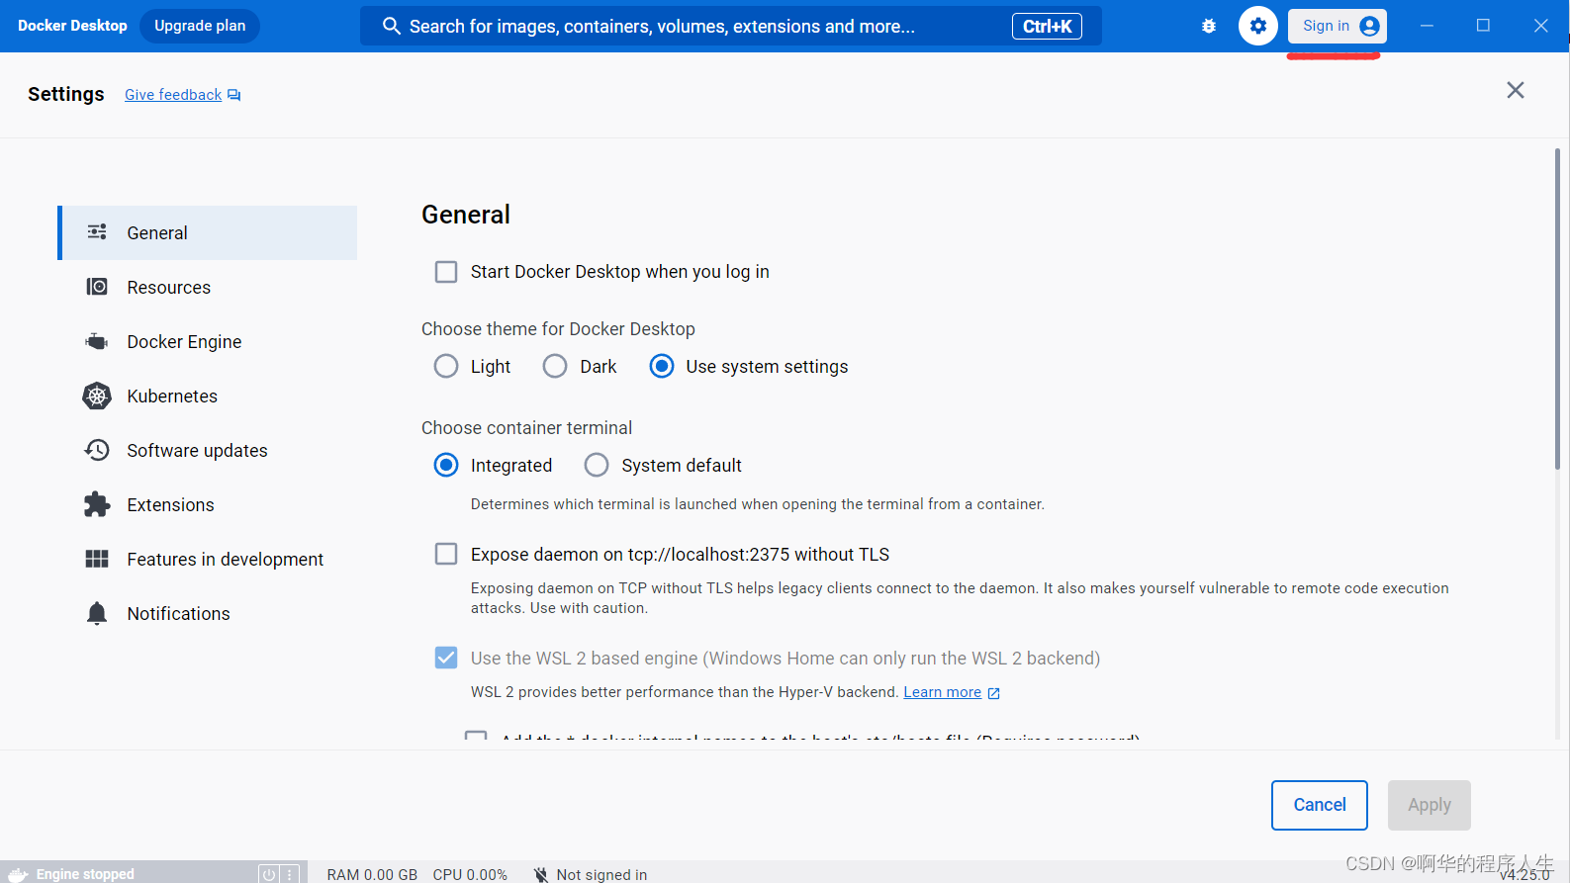This screenshot has height=883, width=1570.
Task: Click the settings page vertical scrollbar
Action: (1557, 309)
